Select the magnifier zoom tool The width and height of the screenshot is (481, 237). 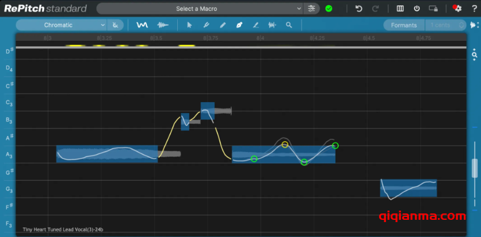289,25
